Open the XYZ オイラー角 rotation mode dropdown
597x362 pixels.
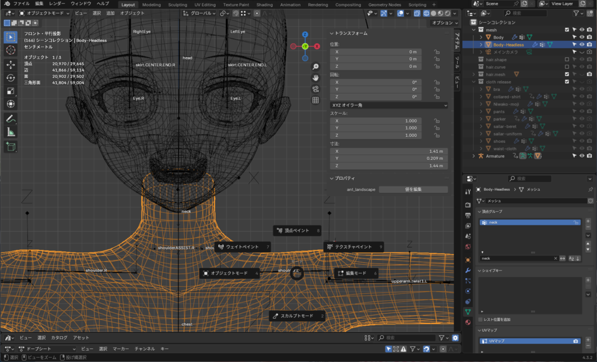(x=389, y=105)
